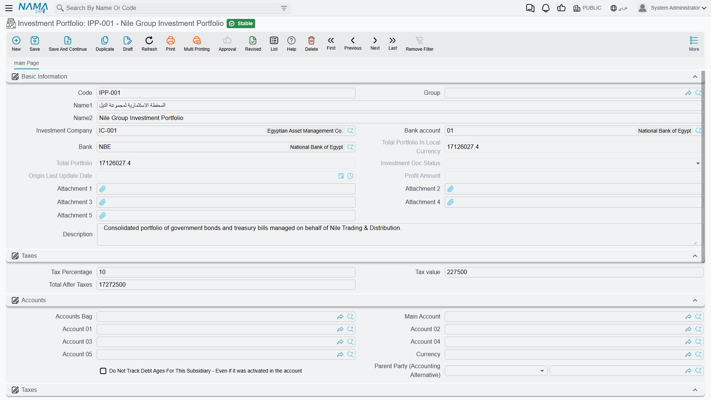Collapse the Accounts section
Image resolution: width=711 pixels, height=400 pixels.
(695, 300)
